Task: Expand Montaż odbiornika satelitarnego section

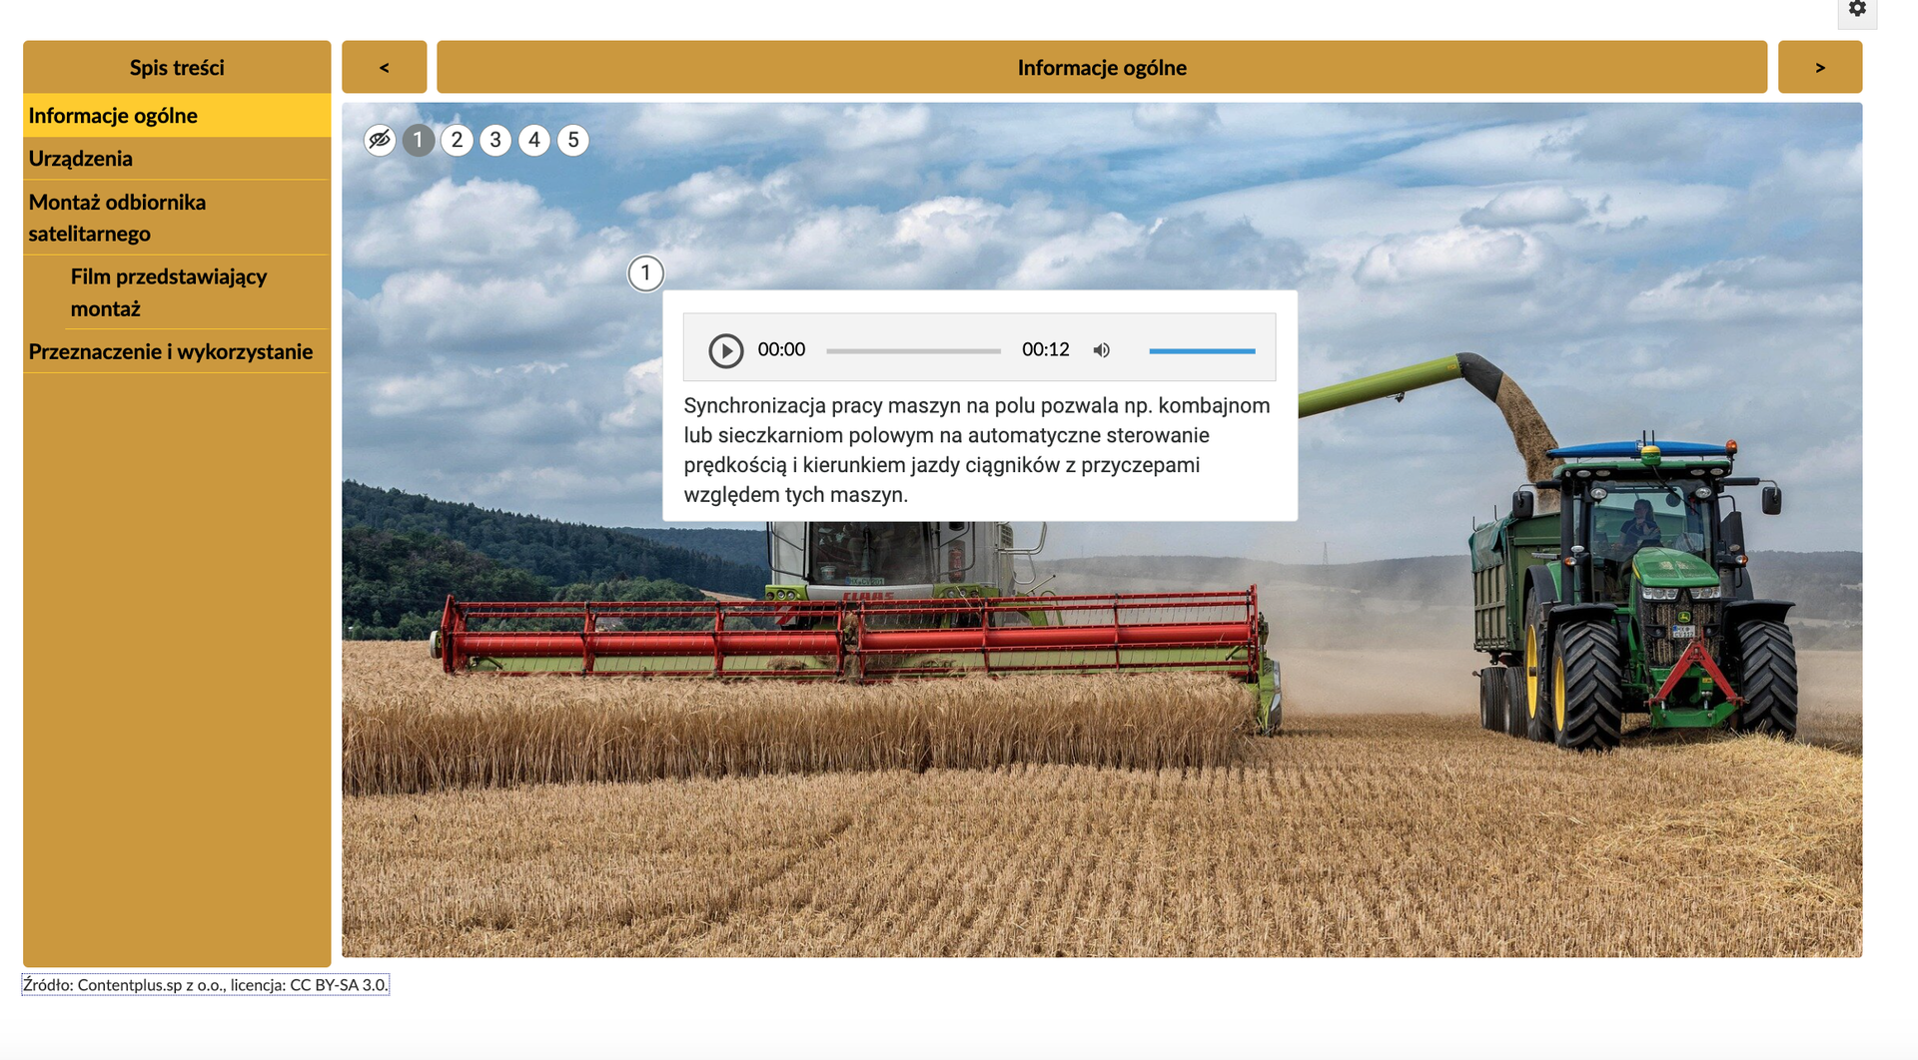Action: [x=117, y=218]
